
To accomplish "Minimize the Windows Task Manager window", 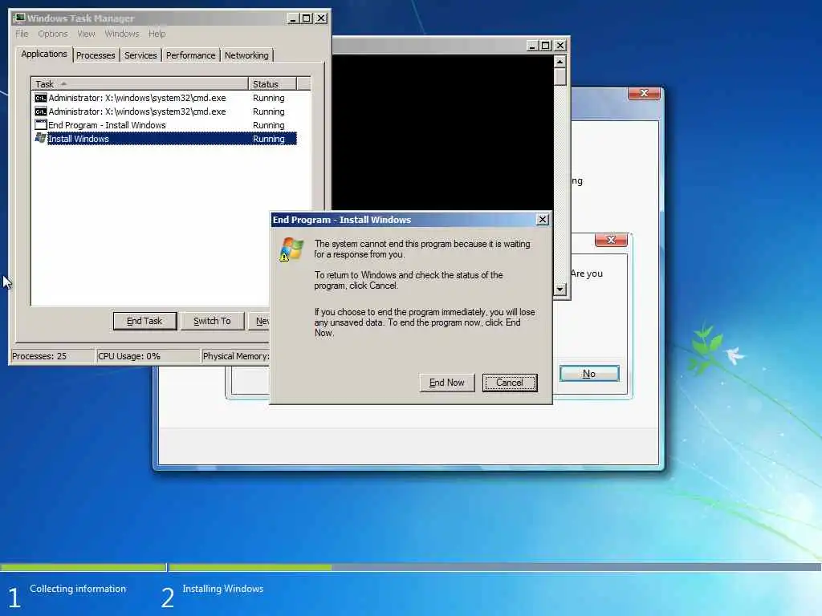I will (293, 18).
